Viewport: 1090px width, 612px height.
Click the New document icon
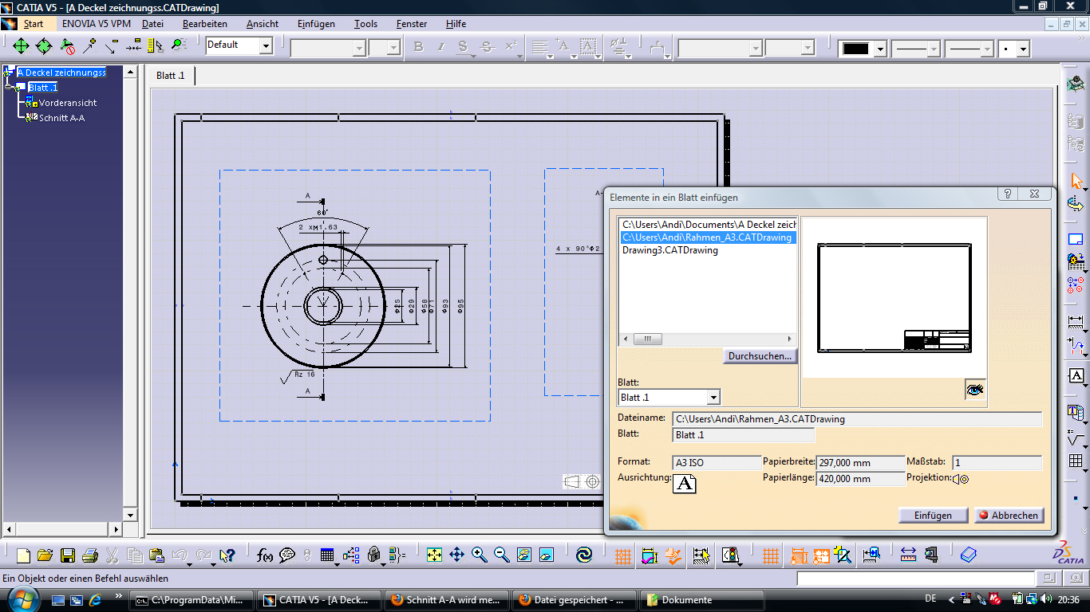24,555
